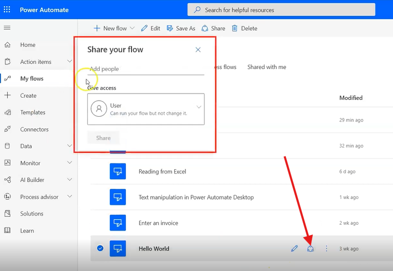Open the New flow dropdown arrow

coord(133,28)
